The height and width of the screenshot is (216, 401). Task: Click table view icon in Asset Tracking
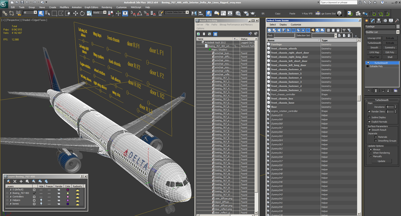click(215, 34)
